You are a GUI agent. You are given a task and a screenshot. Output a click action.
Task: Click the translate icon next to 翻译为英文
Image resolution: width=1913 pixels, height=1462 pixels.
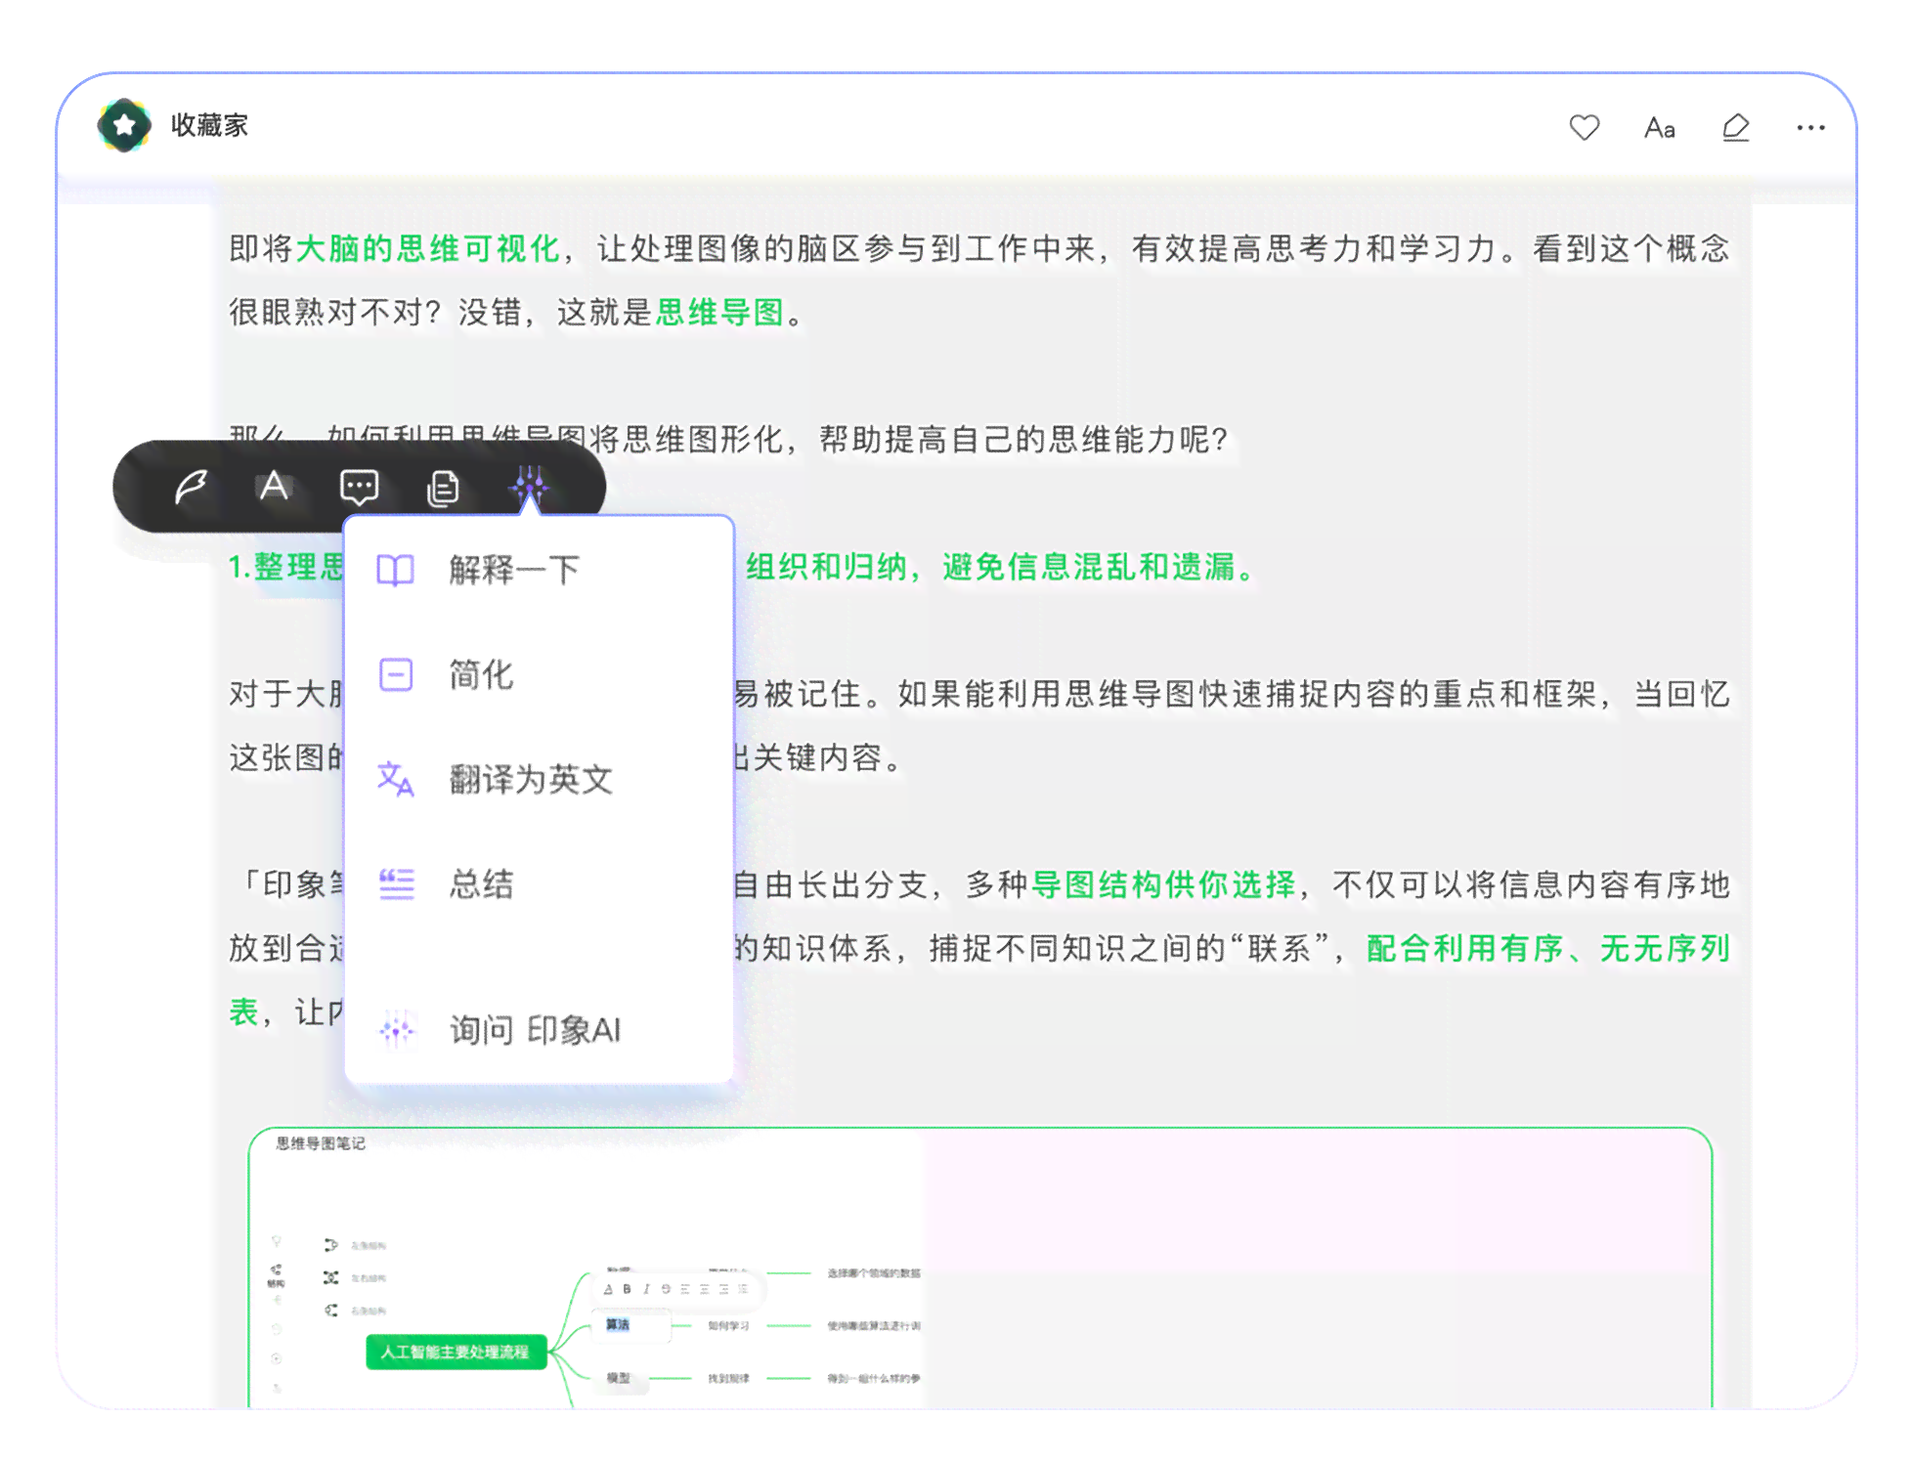pyautogui.click(x=396, y=779)
